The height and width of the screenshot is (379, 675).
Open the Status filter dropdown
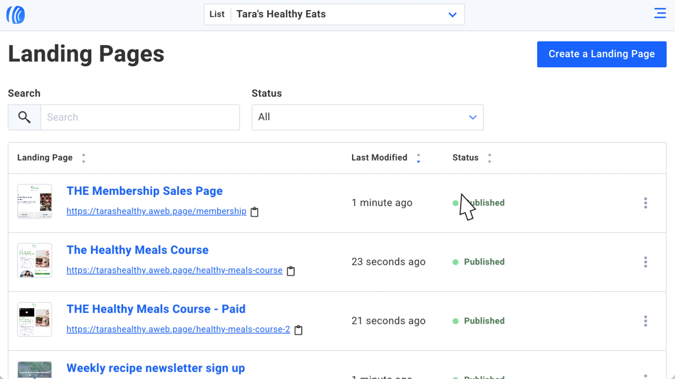pyautogui.click(x=367, y=117)
